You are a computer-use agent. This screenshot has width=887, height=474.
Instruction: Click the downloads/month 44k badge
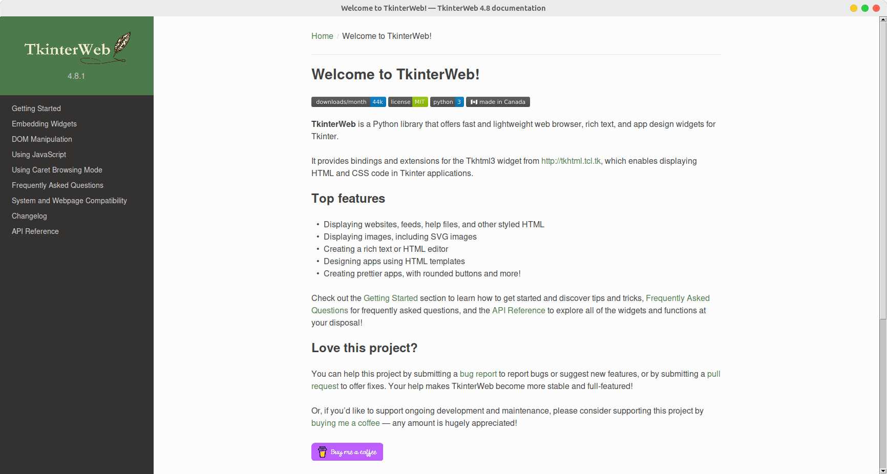[x=349, y=102]
